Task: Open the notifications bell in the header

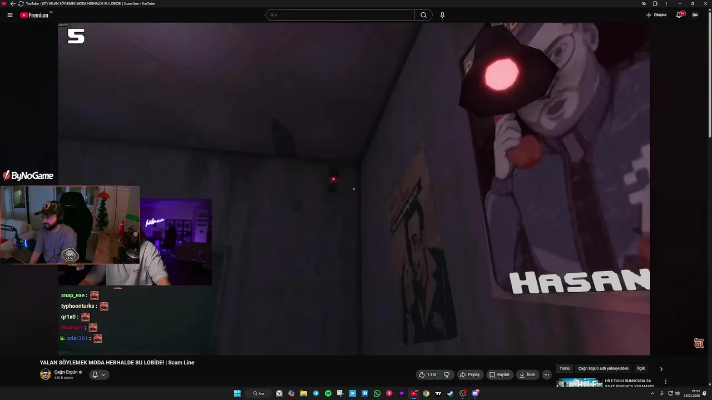Action: 679,15
